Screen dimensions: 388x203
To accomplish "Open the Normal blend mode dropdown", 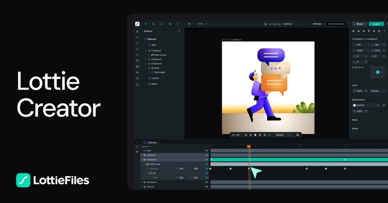I will point(377,91).
